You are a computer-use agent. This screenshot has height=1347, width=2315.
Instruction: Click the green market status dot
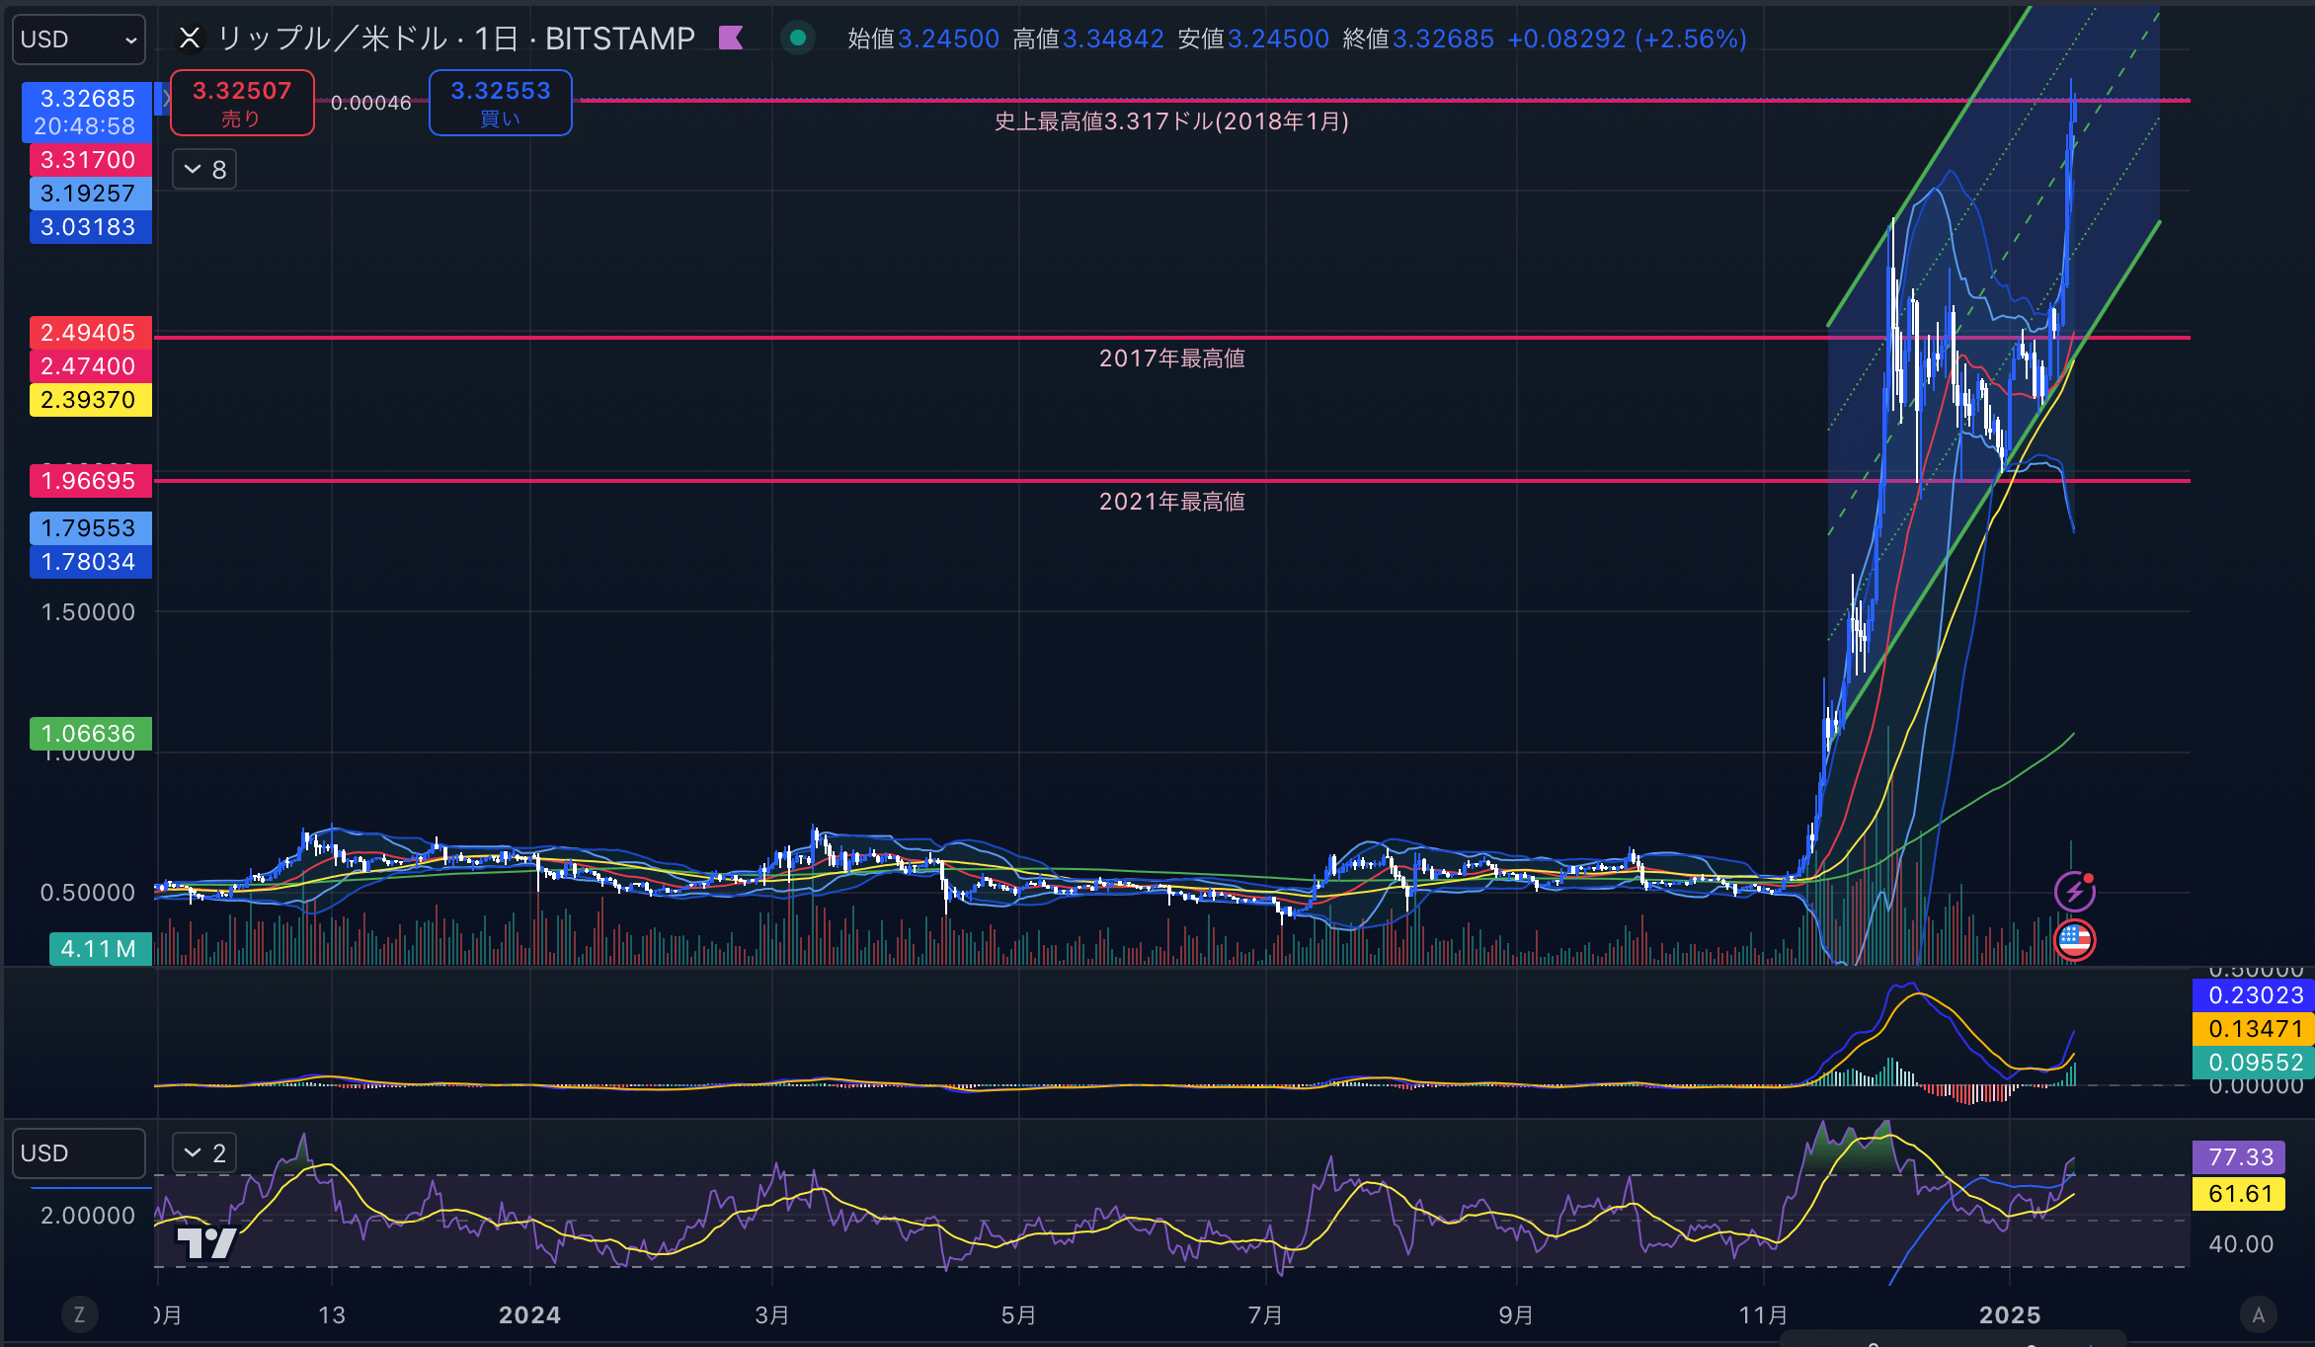tap(798, 39)
